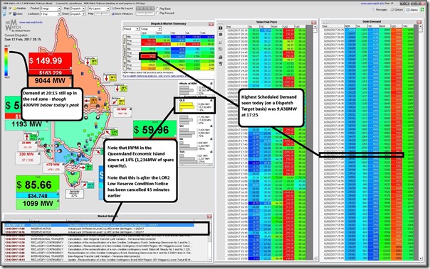Open the Lookback 1 Day dropdown
The image size is (430, 269).
51,13
